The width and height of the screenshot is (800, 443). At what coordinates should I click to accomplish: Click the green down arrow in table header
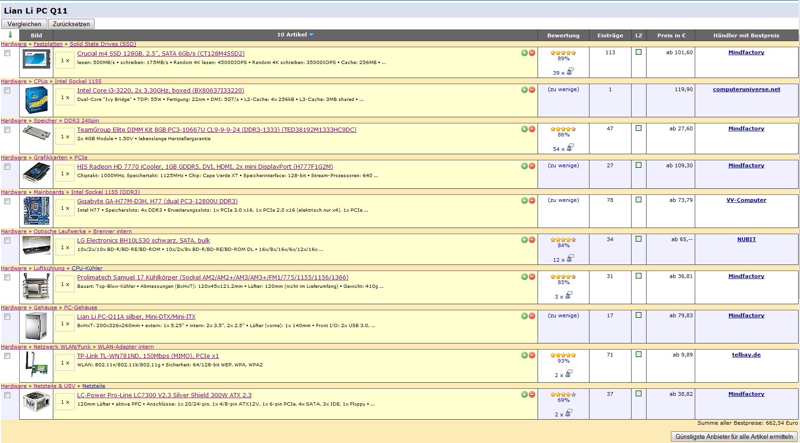click(10, 35)
